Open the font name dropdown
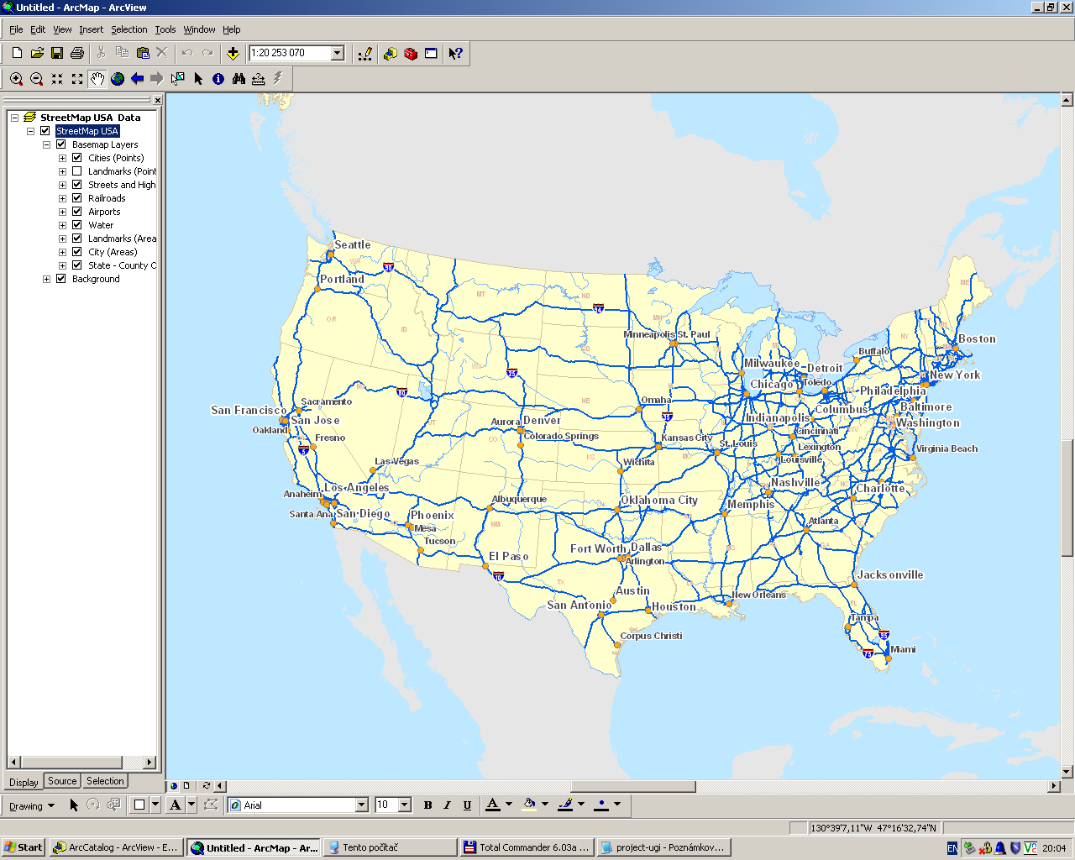Screen dimensions: 1075x860 [362, 805]
